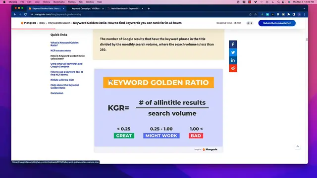Open the Blog breadcrumb link
This screenshot has width=317, height=178.
click(x=42, y=23)
